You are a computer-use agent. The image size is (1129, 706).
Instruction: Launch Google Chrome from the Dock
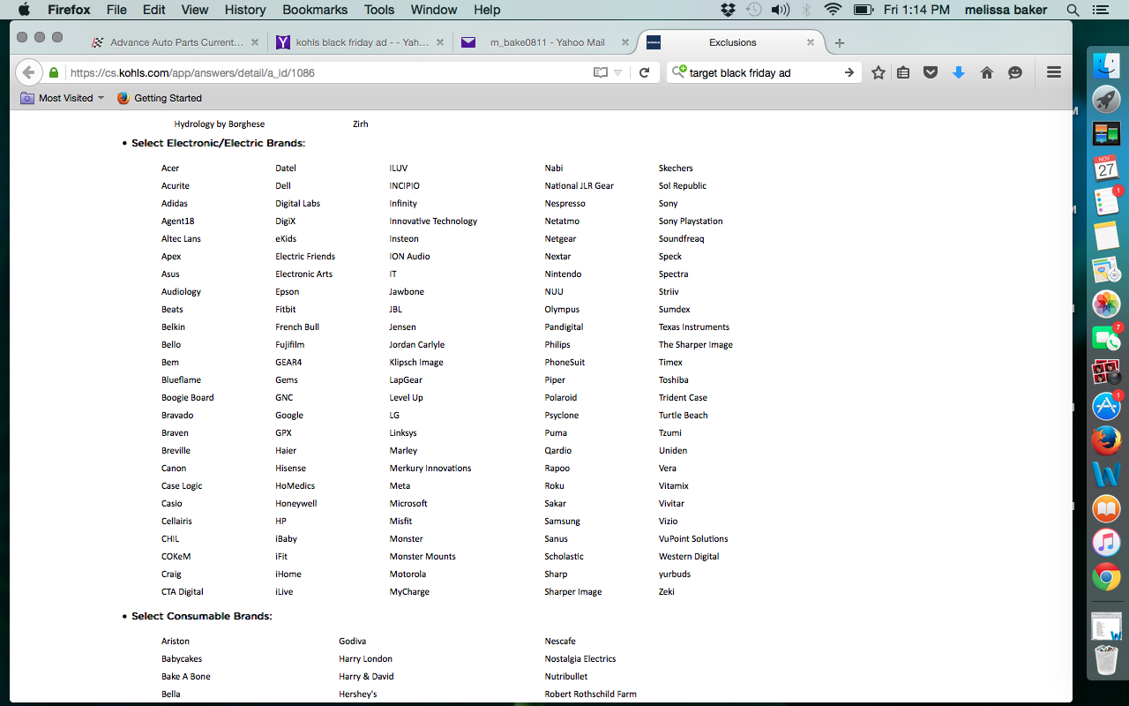click(x=1106, y=577)
